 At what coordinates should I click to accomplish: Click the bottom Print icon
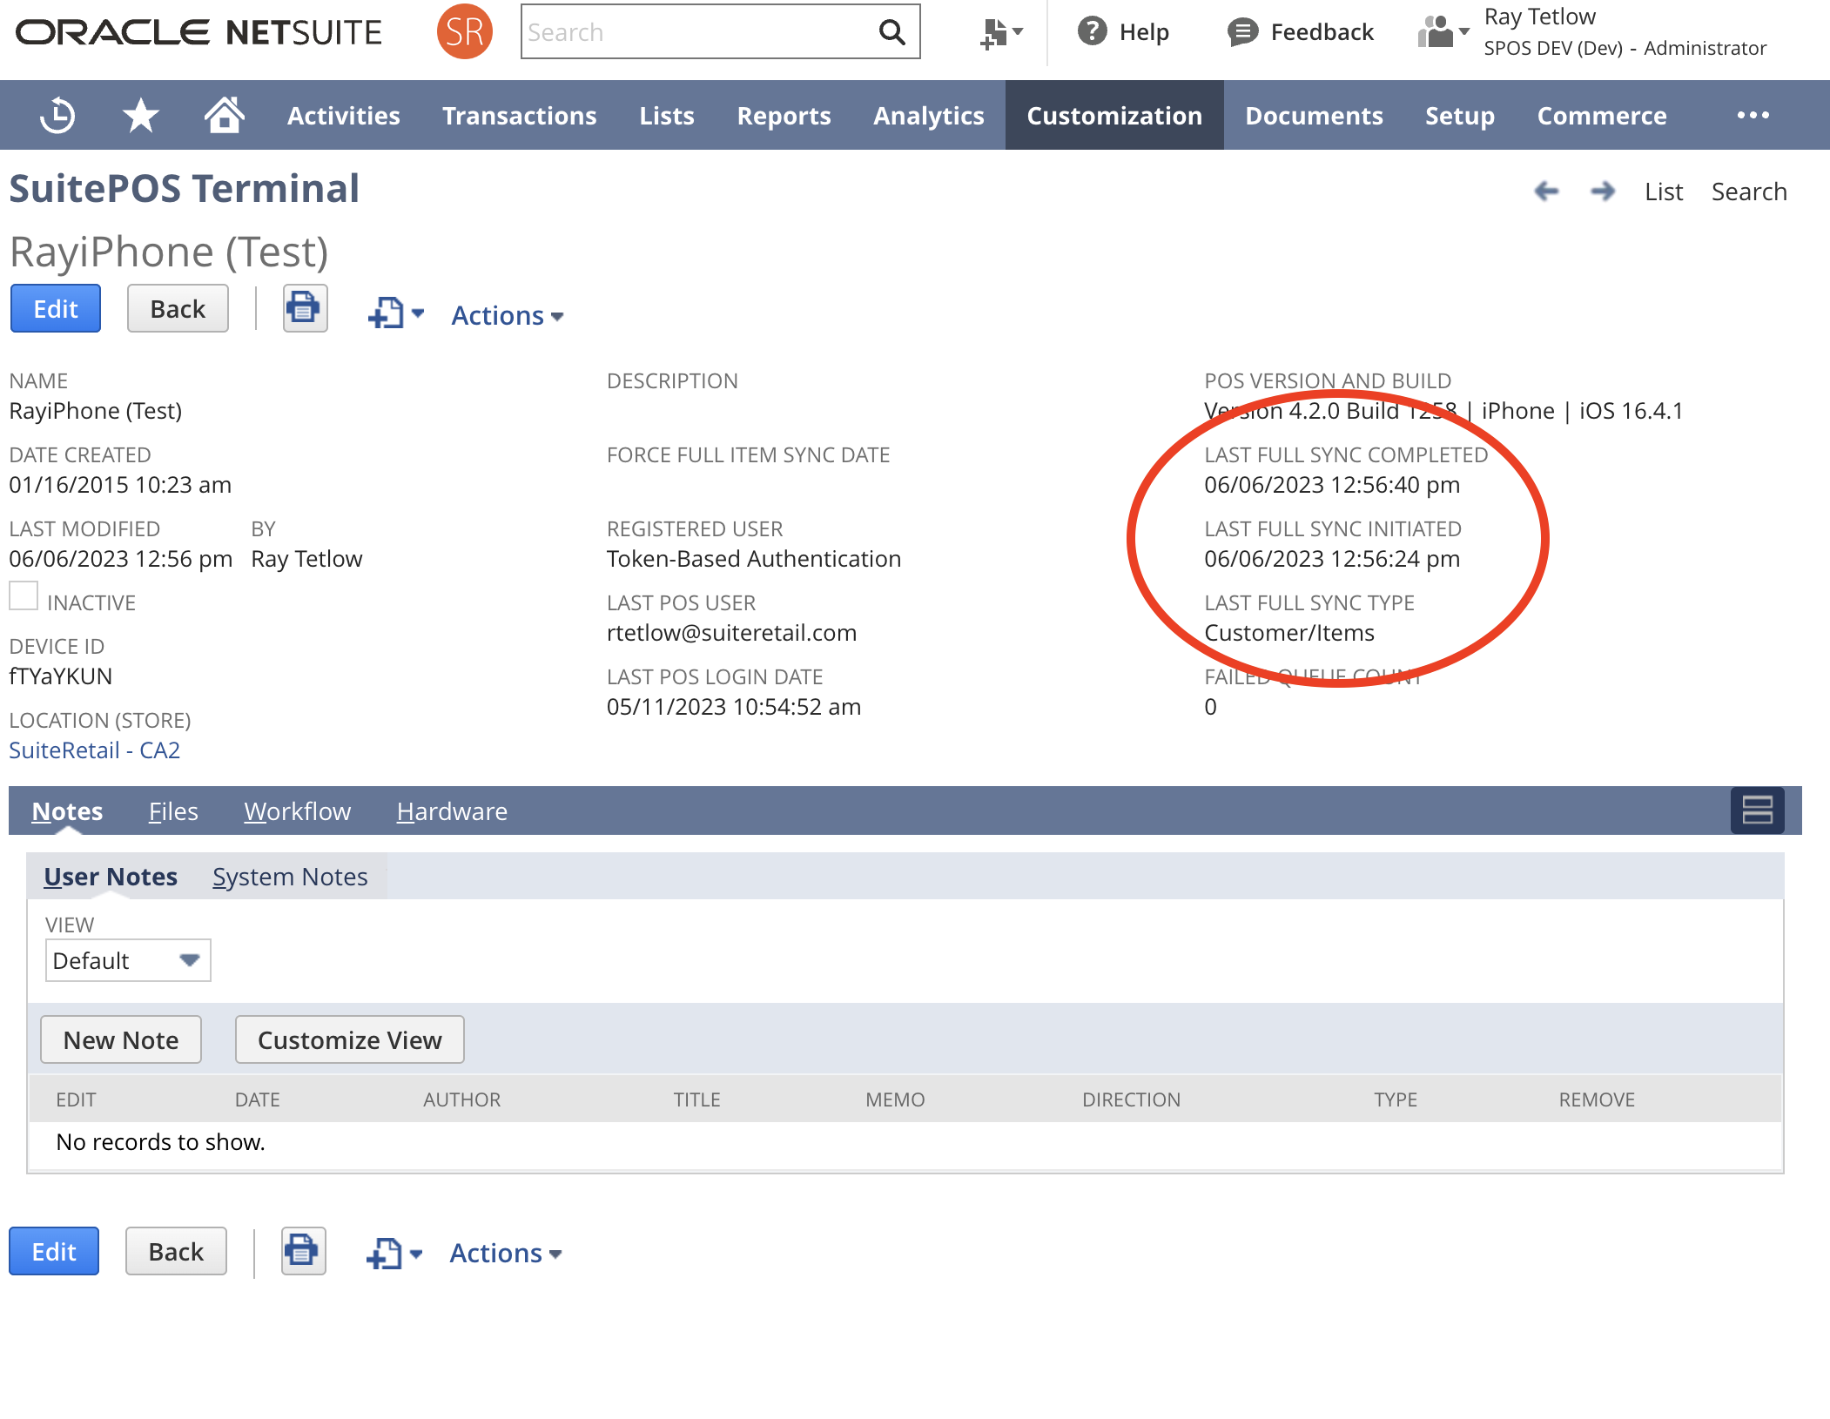coord(303,1251)
